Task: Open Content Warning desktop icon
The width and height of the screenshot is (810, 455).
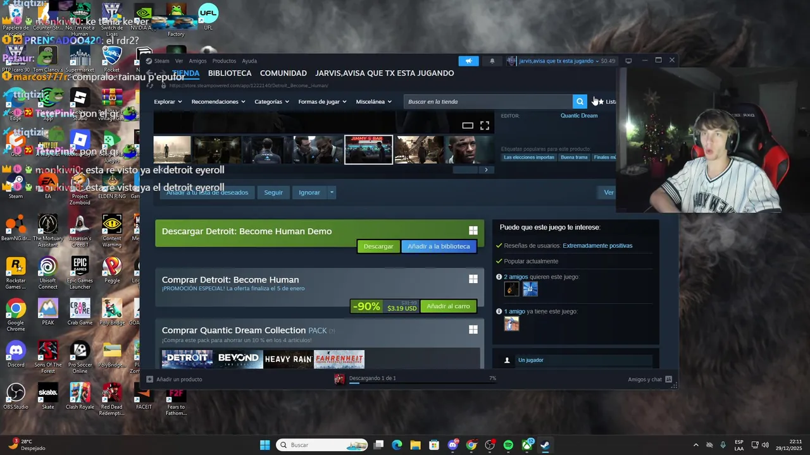Action: [x=112, y=231]
